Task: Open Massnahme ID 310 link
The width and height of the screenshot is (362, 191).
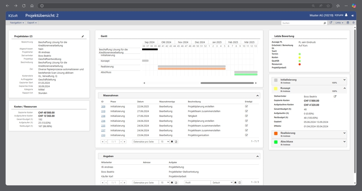Action: (103, 111)
